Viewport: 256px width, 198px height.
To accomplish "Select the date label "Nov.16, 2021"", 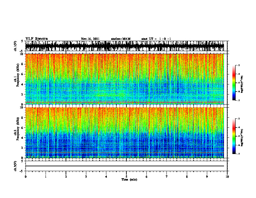I will click(x=90, y=39).
